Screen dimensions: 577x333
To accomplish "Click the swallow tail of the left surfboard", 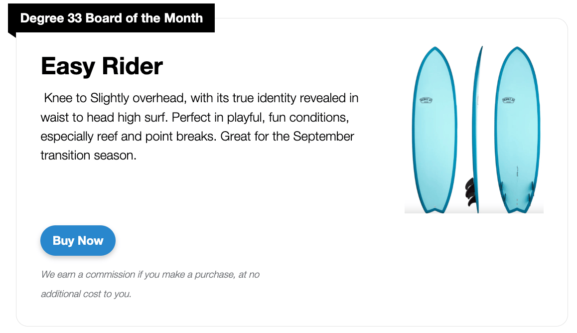I will tap(435, 210).
